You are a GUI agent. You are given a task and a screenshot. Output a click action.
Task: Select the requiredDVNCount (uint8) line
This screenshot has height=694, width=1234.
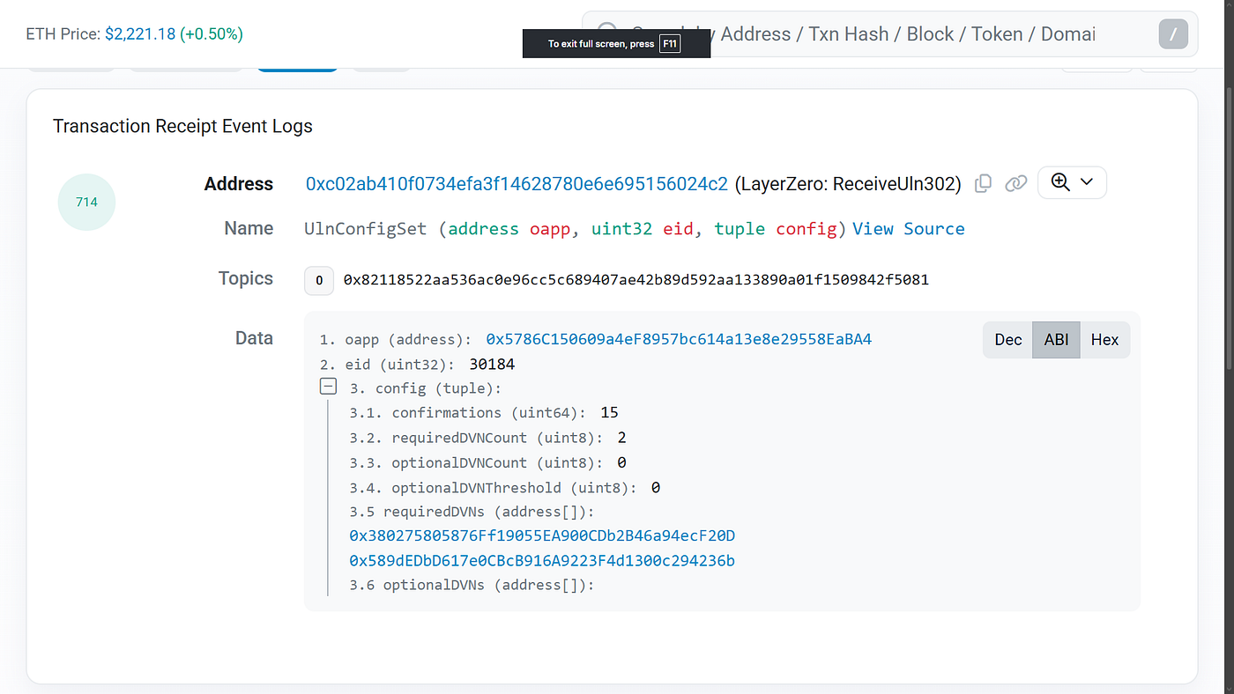[487, 438]
